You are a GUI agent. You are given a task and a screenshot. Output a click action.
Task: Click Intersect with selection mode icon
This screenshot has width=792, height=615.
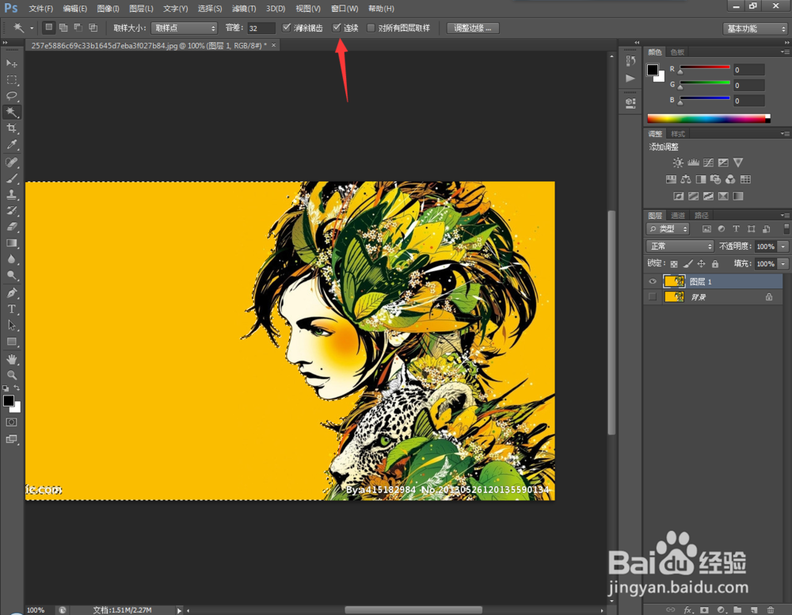(93, 28)
